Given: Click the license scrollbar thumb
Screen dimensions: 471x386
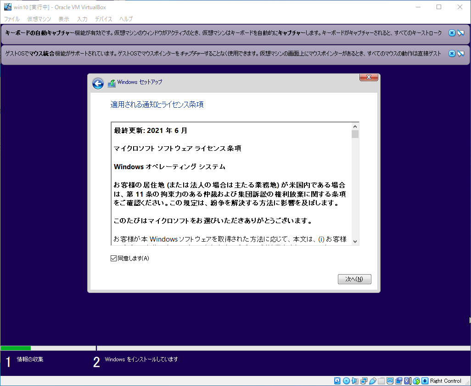Looking at the screenshot, I should tap(355, 134).
